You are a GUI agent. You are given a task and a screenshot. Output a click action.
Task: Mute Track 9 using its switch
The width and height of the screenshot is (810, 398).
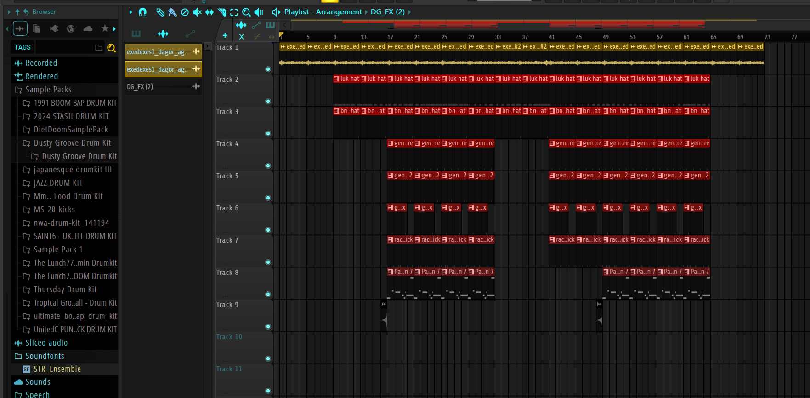268,327
